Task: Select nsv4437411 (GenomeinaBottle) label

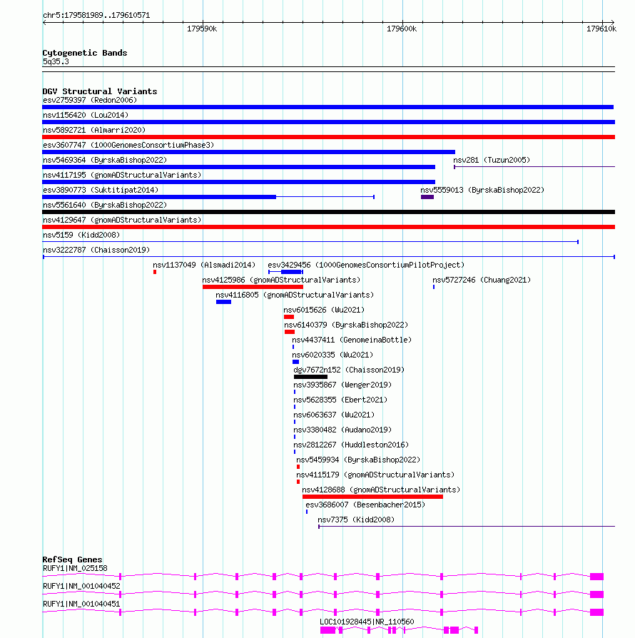Action: (x=352, y=340)
